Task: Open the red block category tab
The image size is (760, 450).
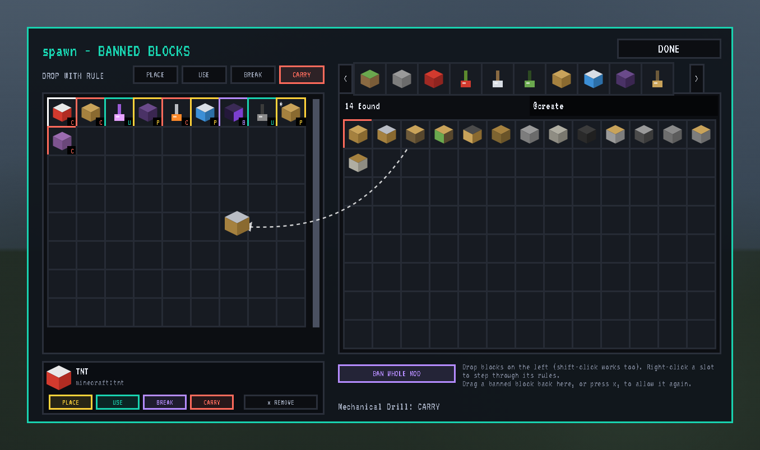Action: tap(433, 79)
